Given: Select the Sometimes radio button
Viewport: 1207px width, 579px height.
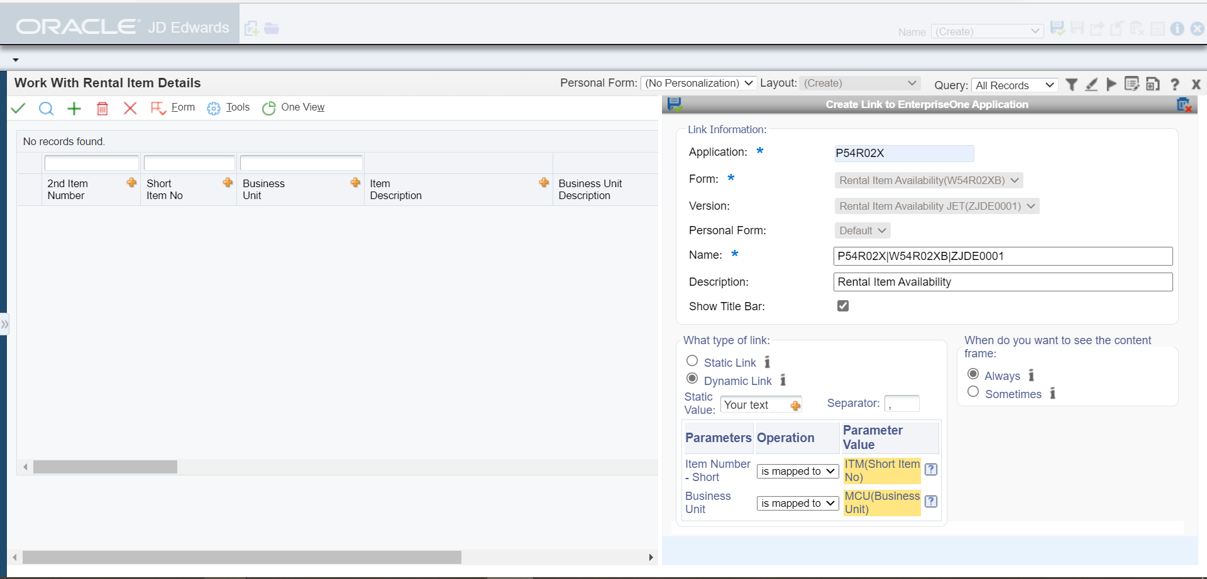Looking at the screenshot, I should coord(973,392).
